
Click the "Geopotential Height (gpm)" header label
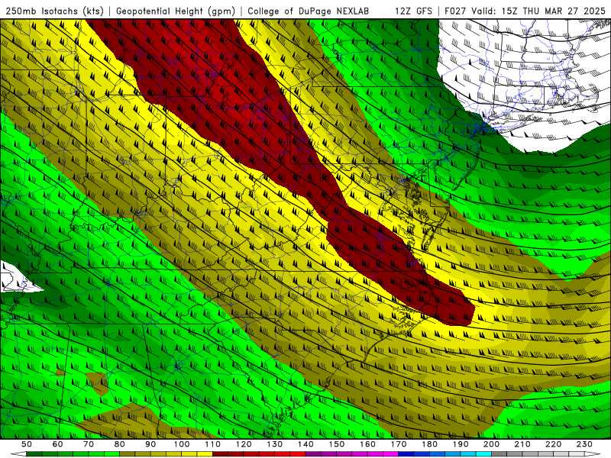(176, 11)
